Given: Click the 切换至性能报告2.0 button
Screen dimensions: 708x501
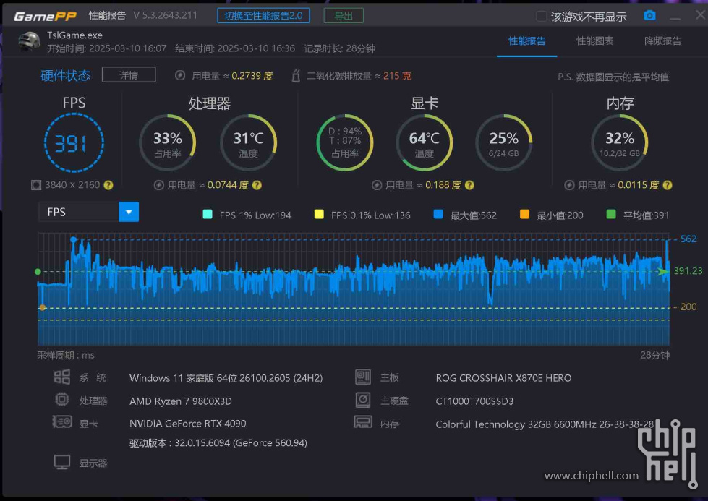Looking at the screenshot, I should coord(263,16).
